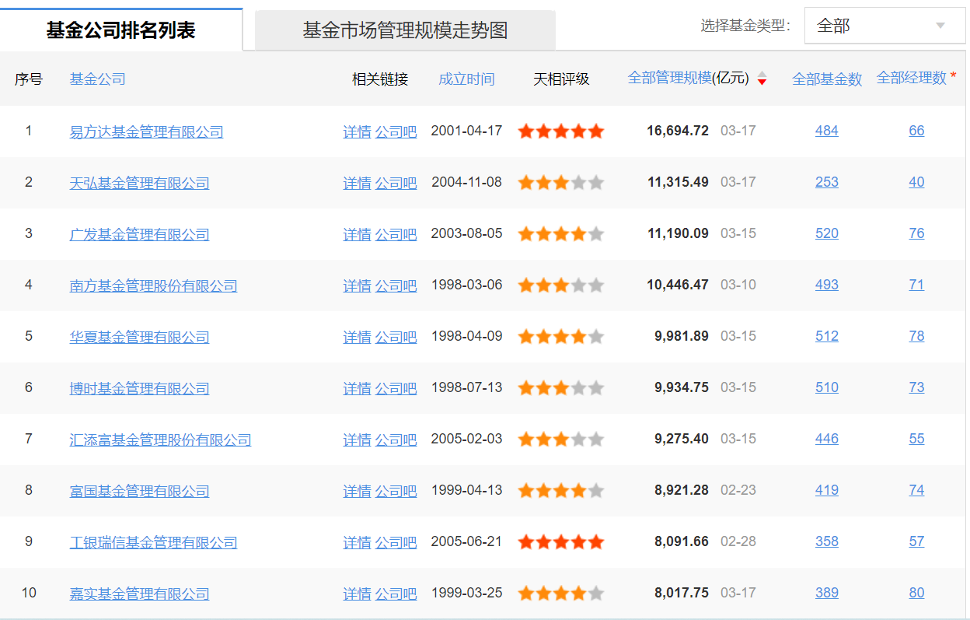Click the star rating of 工银瑞信基金
The height and width of the screenshot is (620, 970).
[x=560, y=542]
